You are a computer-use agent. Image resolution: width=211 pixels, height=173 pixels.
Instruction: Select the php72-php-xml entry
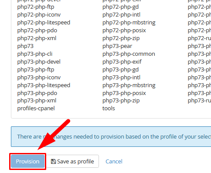coord(37,38)
